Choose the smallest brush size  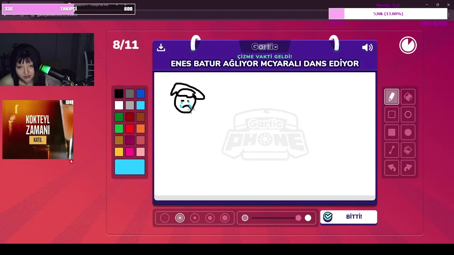(x=165, y=218)
